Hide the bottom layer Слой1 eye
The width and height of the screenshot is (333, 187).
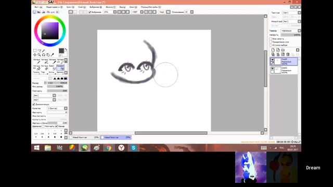272,69
